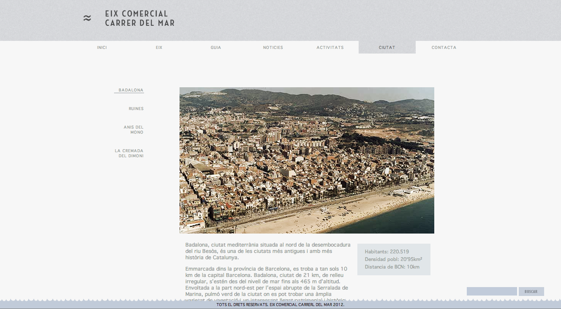Open LA CREMADA DEL DIMONI section
Image resolution: width=561 pixels, height=309 pixels.
[x=129, y=153]
